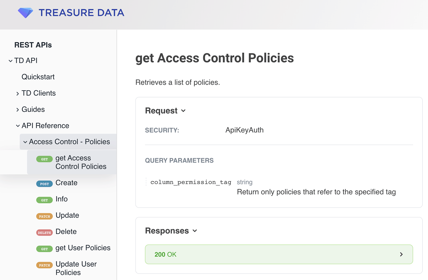Click the SECURITY: label
Image resolution: width=428 pixels, height=280 pixels.
coord(162,130)
